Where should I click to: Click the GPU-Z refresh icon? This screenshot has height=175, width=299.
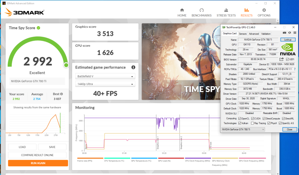pyautogui.click(x=290, y=33)
